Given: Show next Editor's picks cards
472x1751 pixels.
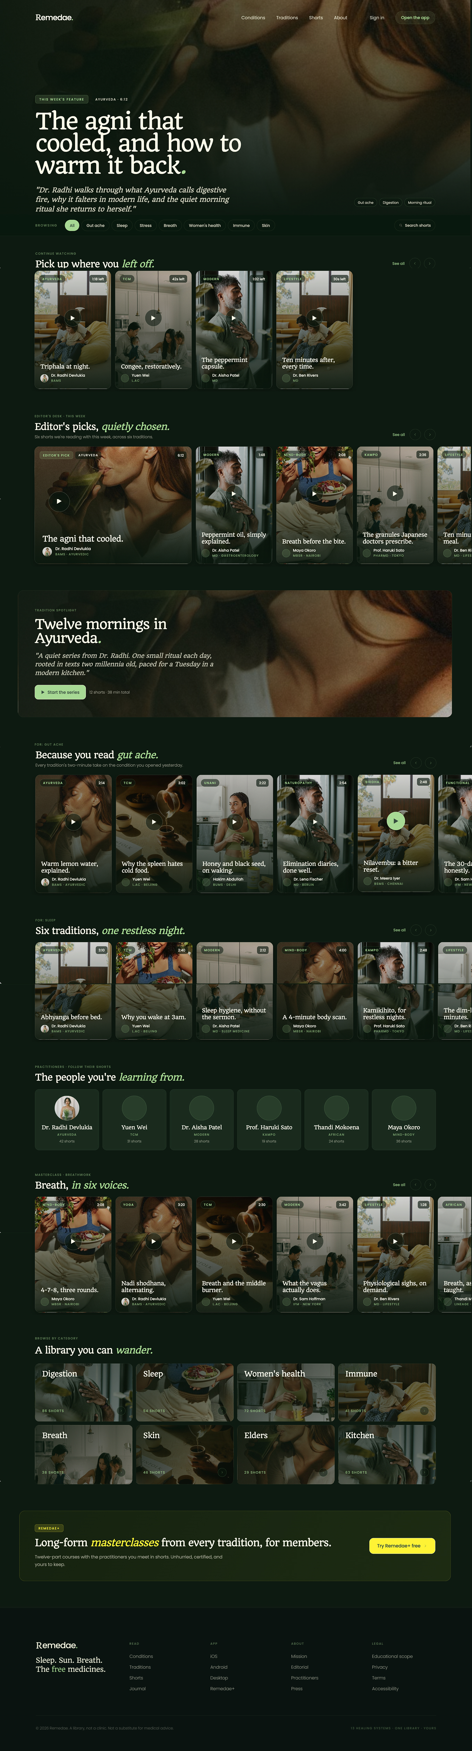Looking at the screenshot, I should tap(429, 434).
